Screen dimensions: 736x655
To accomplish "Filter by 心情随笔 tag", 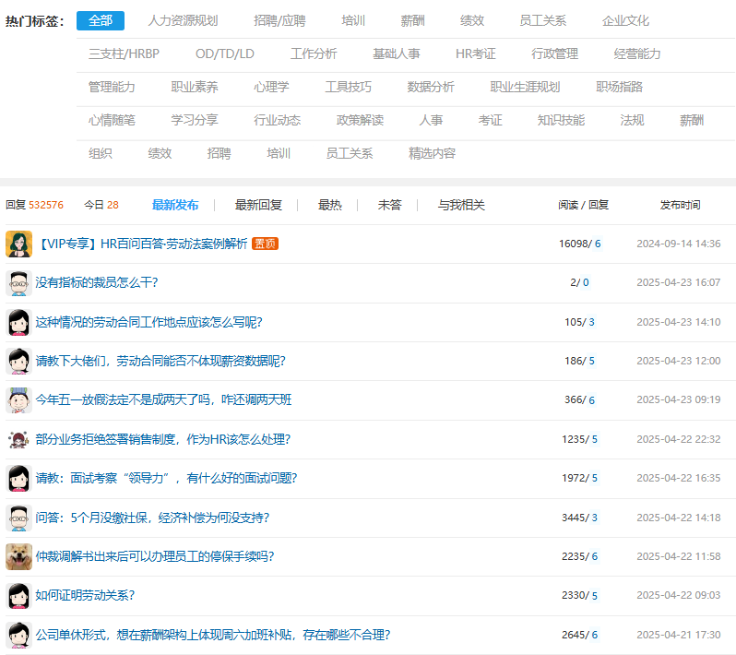I will coord(112,120).
